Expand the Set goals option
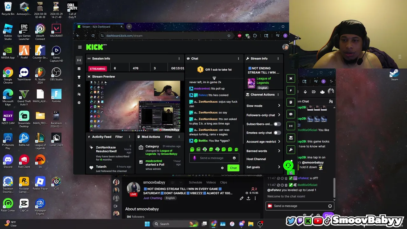 (264, 167)
